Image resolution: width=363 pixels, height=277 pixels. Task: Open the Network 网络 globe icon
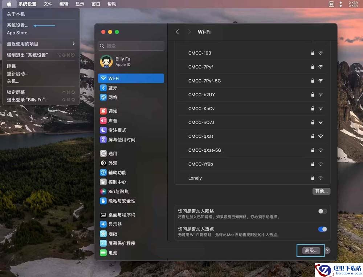point(103,97)
